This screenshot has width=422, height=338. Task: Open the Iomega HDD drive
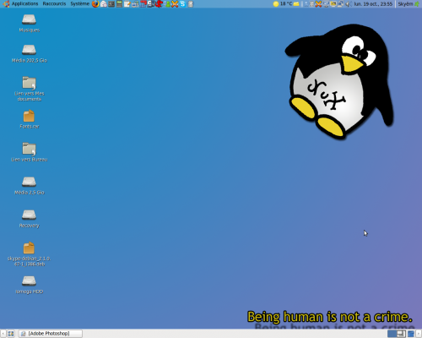point(30,285)
